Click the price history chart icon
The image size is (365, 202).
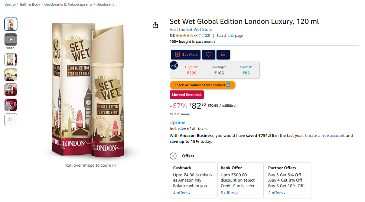coord(174,65)
